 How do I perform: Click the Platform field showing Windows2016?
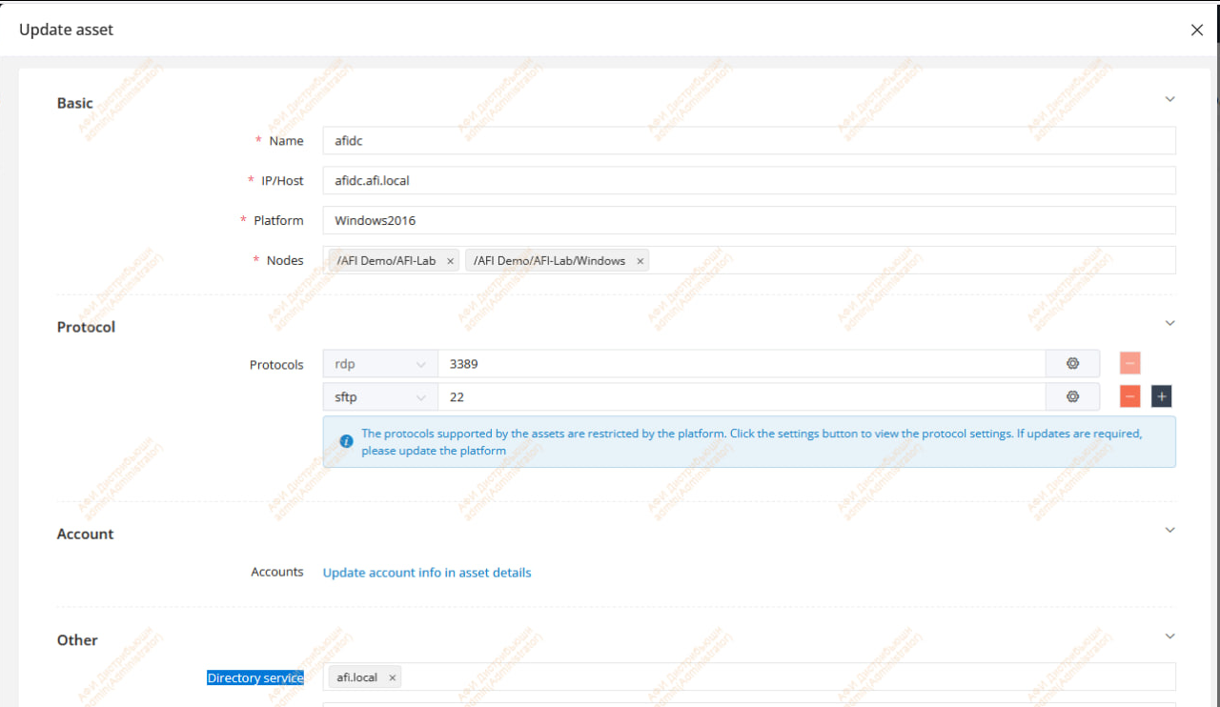[748, 220]
